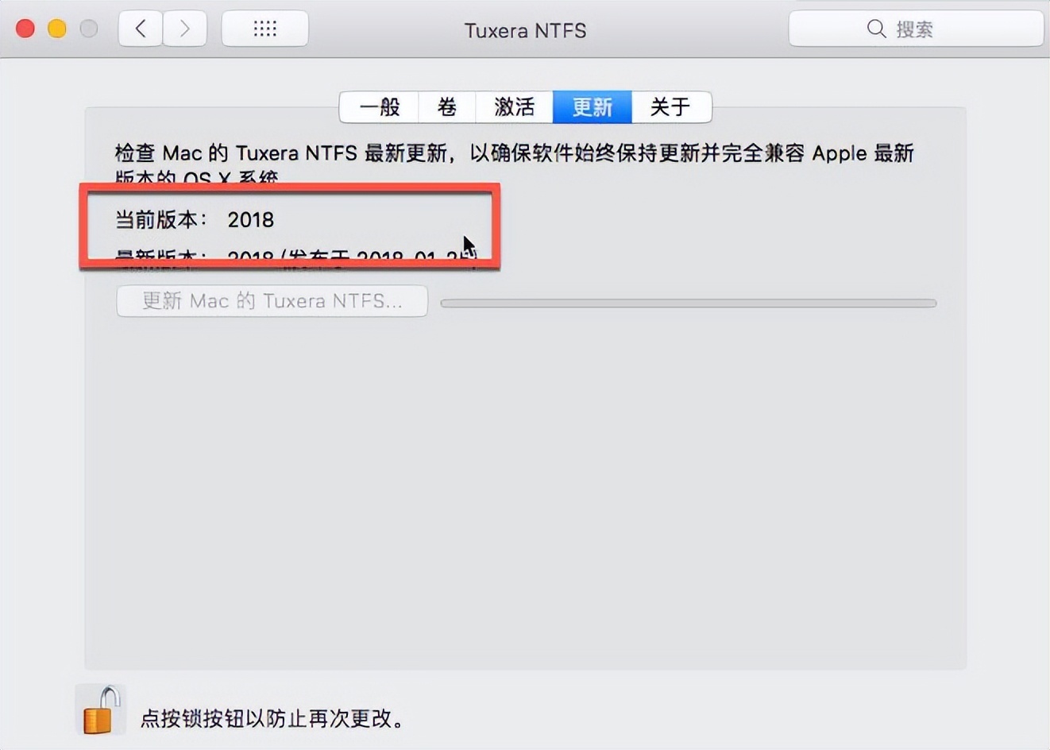Click 更新 Mac 的 Tuxera NTFS button
Image resolution: width=1050 pixels, height=750 pixels.
[272, 301]
